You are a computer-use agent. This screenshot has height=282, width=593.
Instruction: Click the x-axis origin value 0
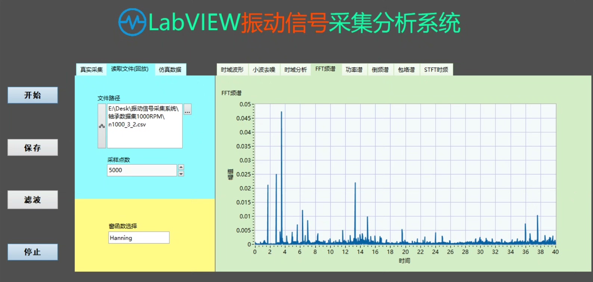point(255,252)
